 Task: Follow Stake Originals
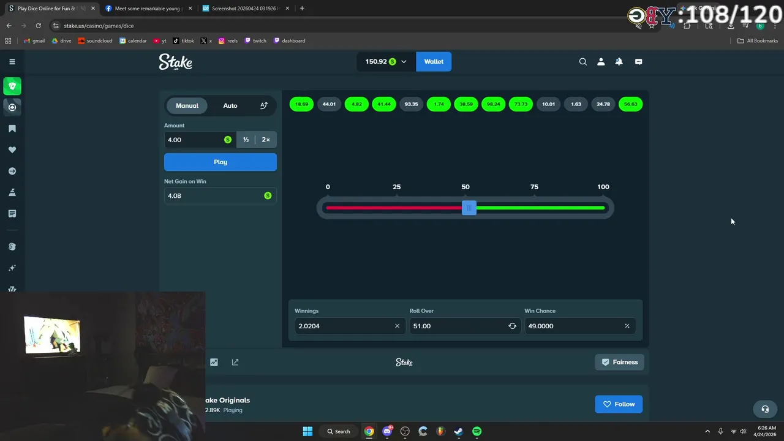click(x=619, y=404)
